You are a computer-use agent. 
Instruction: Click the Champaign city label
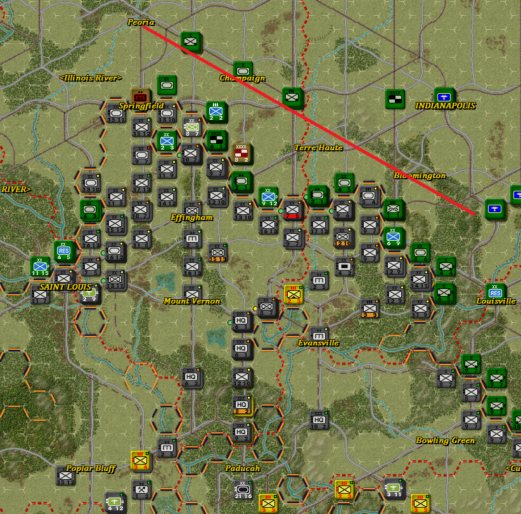242,78
